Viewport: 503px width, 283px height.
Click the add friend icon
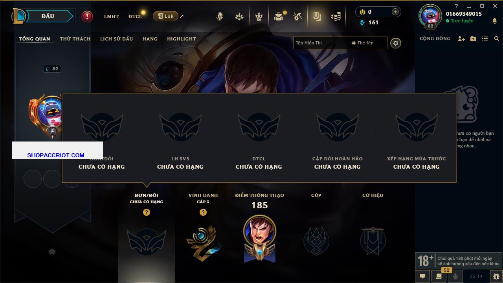coord(461,39)
